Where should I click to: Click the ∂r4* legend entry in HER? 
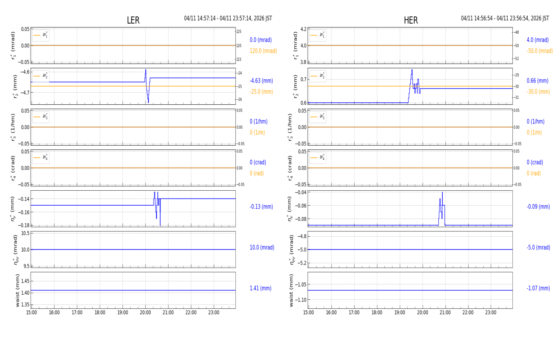click(318, 157)
